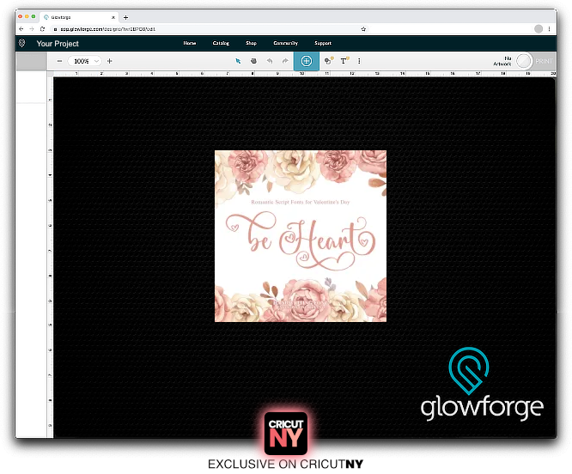The image size is (572, 474).
Task: Open the Catalog menu item
Action: (221, 43)
